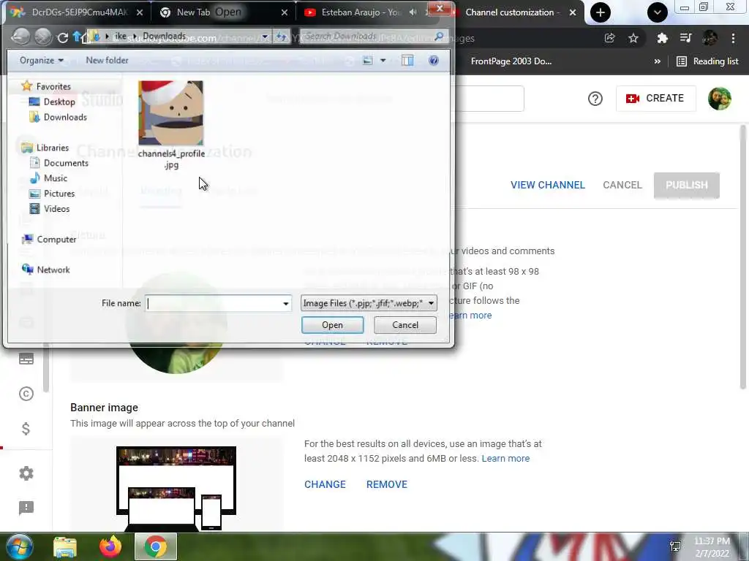The width and height of the screenshot is (749, 561).
Task: Open file dialog help icon
Action: tap(434, 60)
